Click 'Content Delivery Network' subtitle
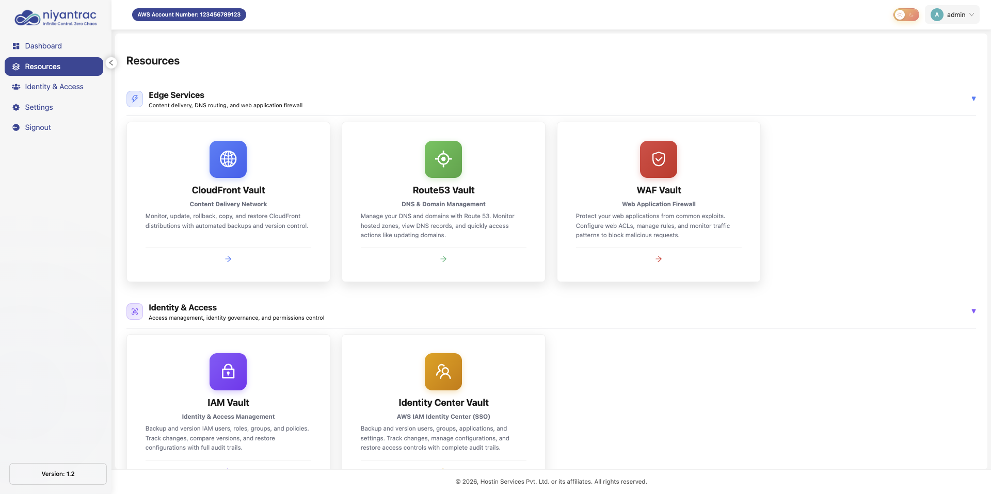The width and height of the screenshot is (991, 494). point(228,204)
